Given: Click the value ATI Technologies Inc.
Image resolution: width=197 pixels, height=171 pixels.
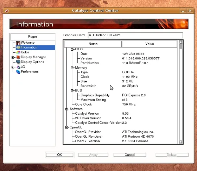Looking at the screenshot, I should point(138,132).
